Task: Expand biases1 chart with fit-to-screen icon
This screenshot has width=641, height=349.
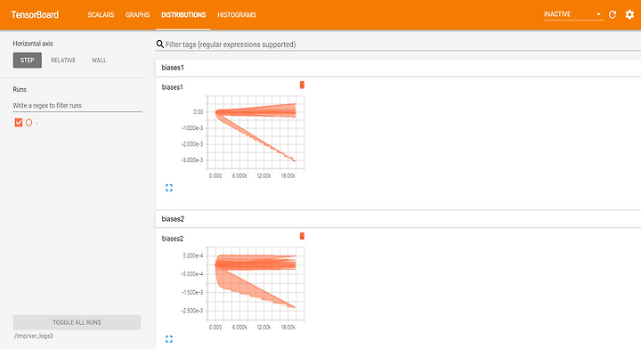Action: [169, 188]
